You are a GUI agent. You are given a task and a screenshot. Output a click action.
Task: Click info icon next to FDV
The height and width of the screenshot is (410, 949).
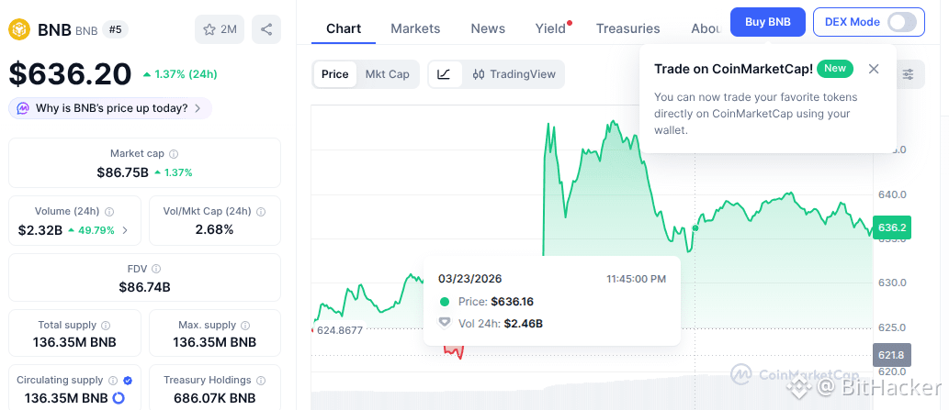[156, 269]
